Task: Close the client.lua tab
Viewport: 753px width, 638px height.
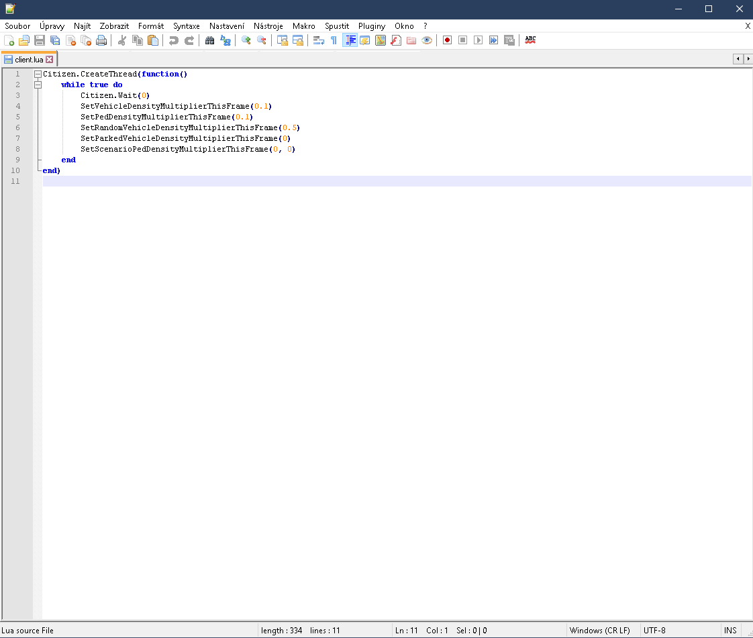Action: pos(50,60)
